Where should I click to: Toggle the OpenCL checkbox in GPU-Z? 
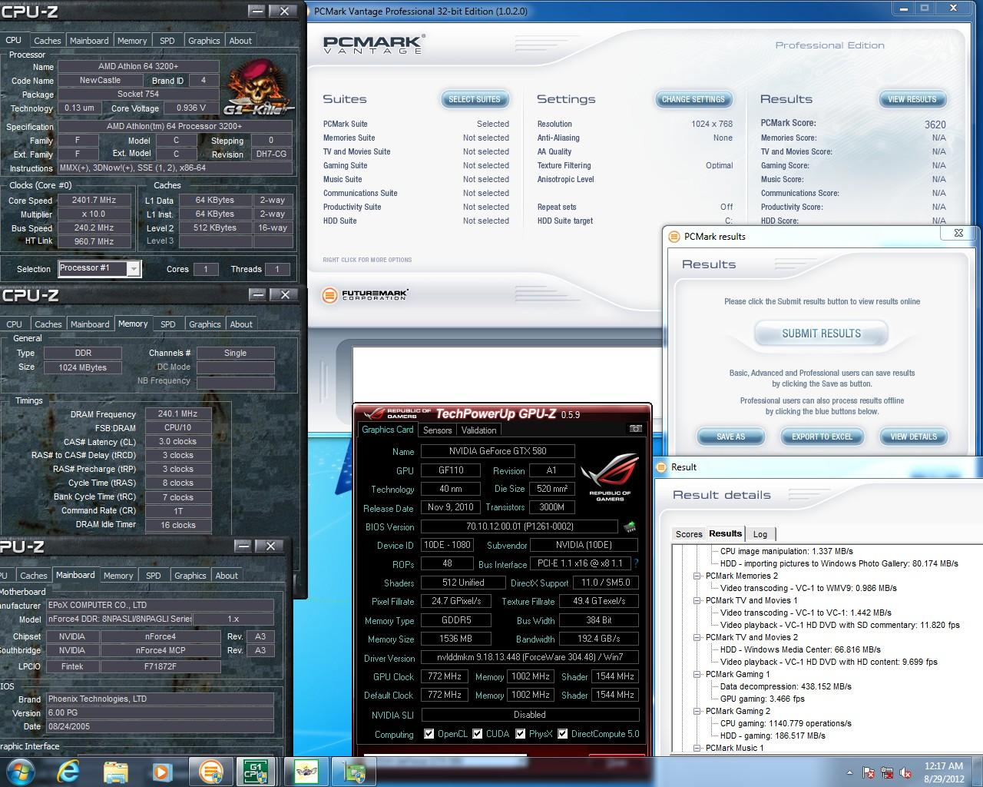(429, 734)
